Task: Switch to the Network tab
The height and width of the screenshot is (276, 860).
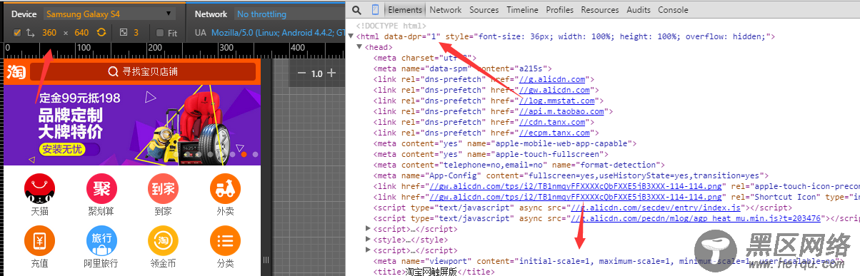Action: click(x=446, y=10)
